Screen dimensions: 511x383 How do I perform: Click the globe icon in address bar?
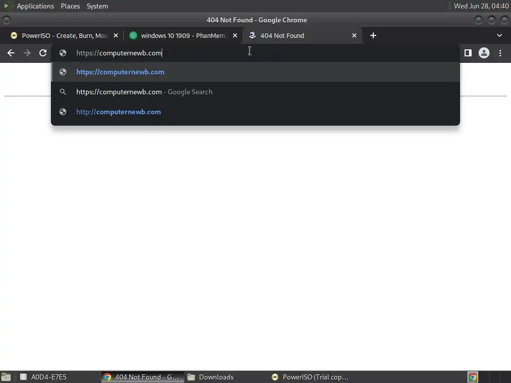63,53
